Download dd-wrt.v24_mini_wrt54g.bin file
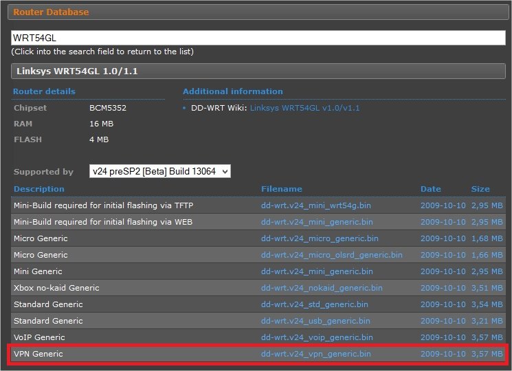The image size is (512, 371). [316, 205]
